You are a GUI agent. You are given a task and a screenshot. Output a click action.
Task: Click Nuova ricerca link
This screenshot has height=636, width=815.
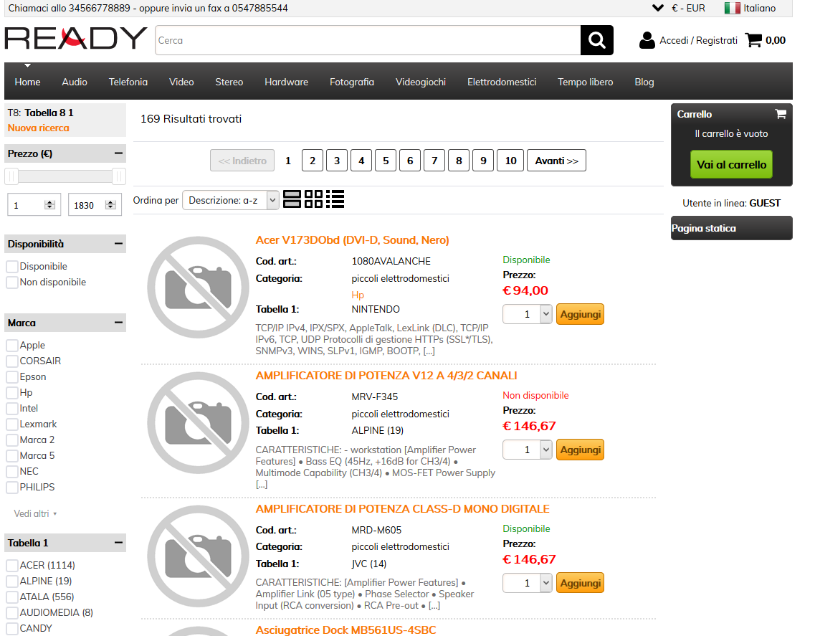click(x=39, y=128)
